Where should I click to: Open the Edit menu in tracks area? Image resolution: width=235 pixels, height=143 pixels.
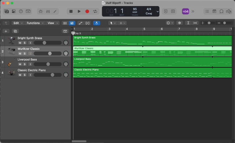[18, 23]
